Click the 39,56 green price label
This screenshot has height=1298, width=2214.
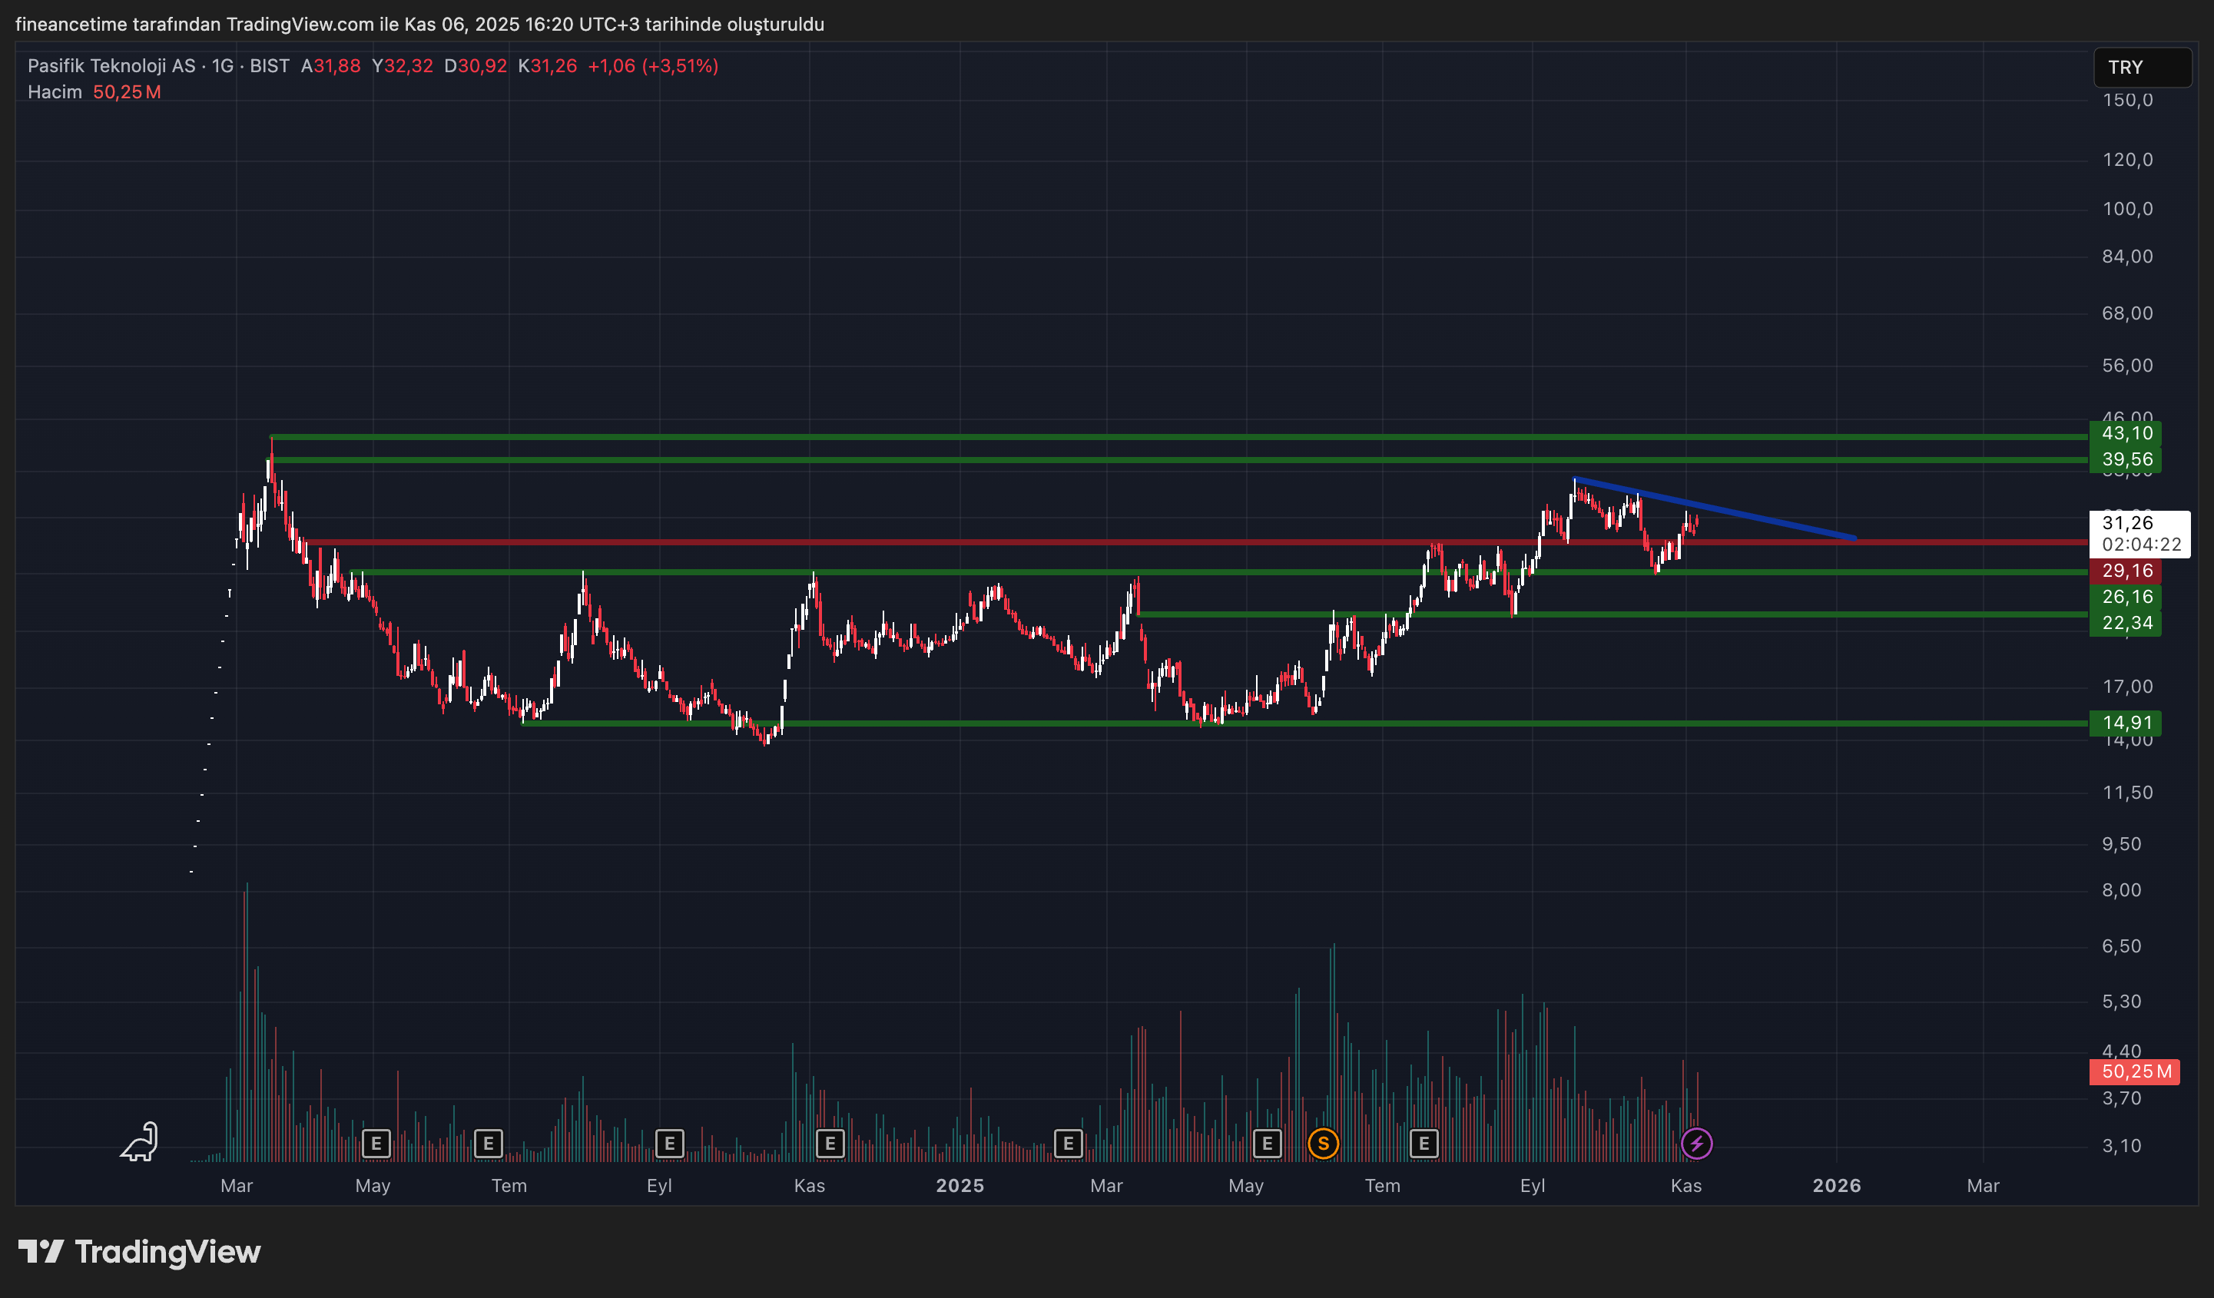[2126, 459]
